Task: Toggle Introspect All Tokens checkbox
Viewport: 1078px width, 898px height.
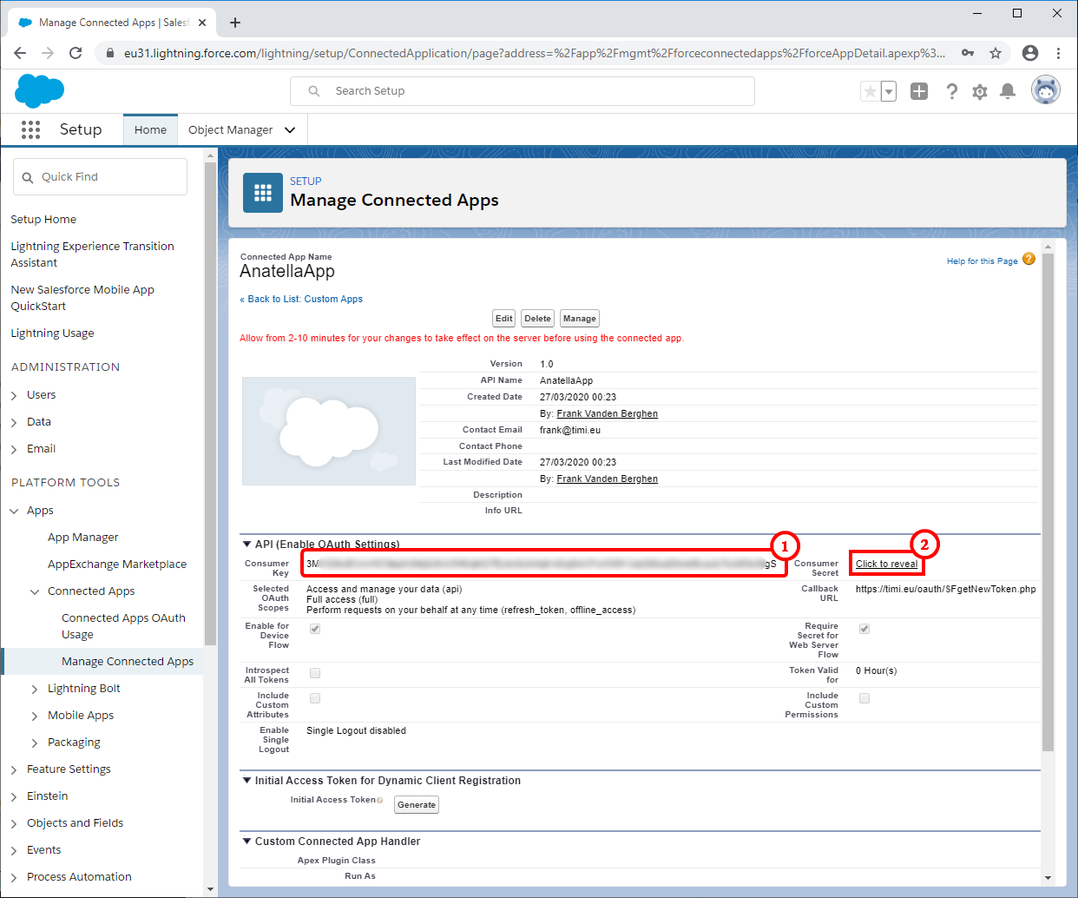Action: [315, 673]
